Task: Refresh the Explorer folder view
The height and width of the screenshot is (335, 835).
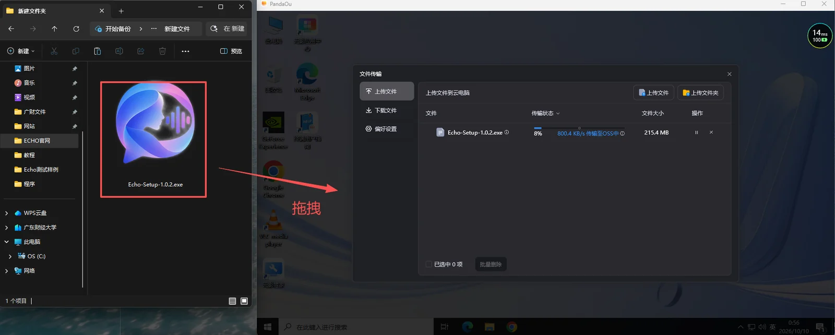Action: tap(76, 29)
